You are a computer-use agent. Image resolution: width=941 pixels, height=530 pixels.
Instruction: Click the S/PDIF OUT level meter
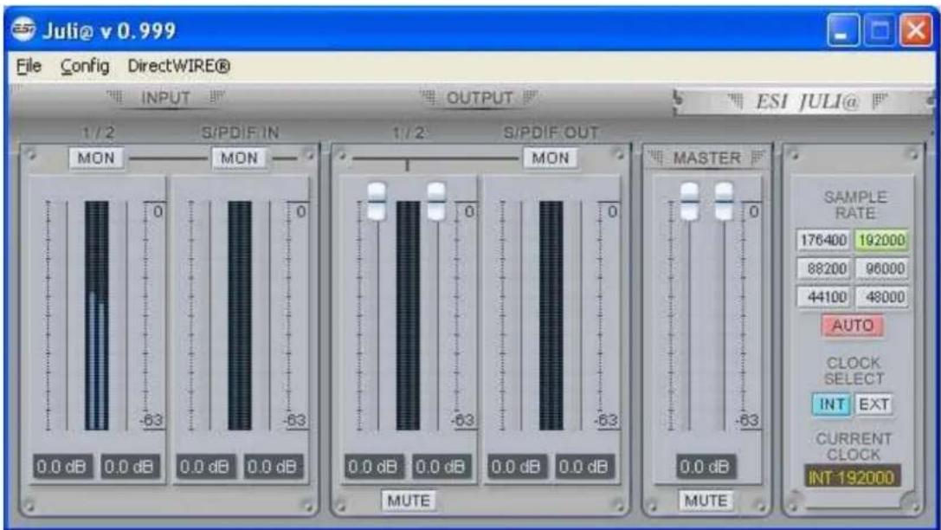click(551, 315)
